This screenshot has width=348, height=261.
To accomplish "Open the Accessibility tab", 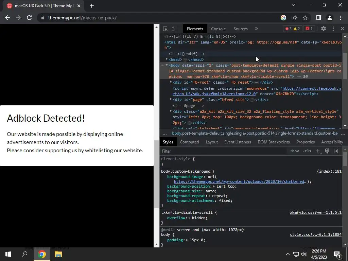I will (x=332, y=142).
